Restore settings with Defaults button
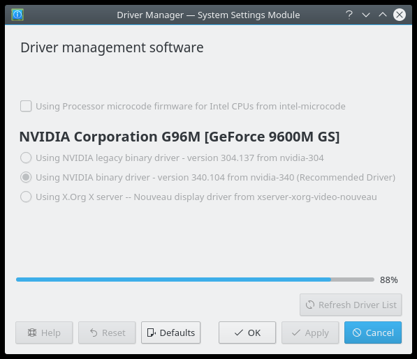The width and height of the screenshot is (417, 359). pyautogui.click(x=170, y=333)
